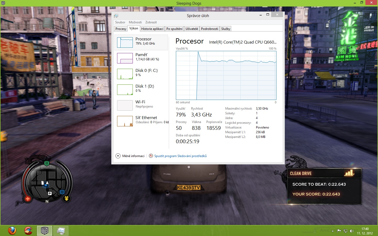The width and height of the screenshot is (378, 236).
Task: Maximize the Správce úloh window
Action: click(x=268, y=15)
